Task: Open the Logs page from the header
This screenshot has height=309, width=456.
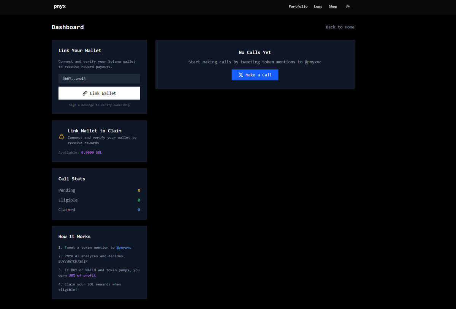Action: [318, 6]
